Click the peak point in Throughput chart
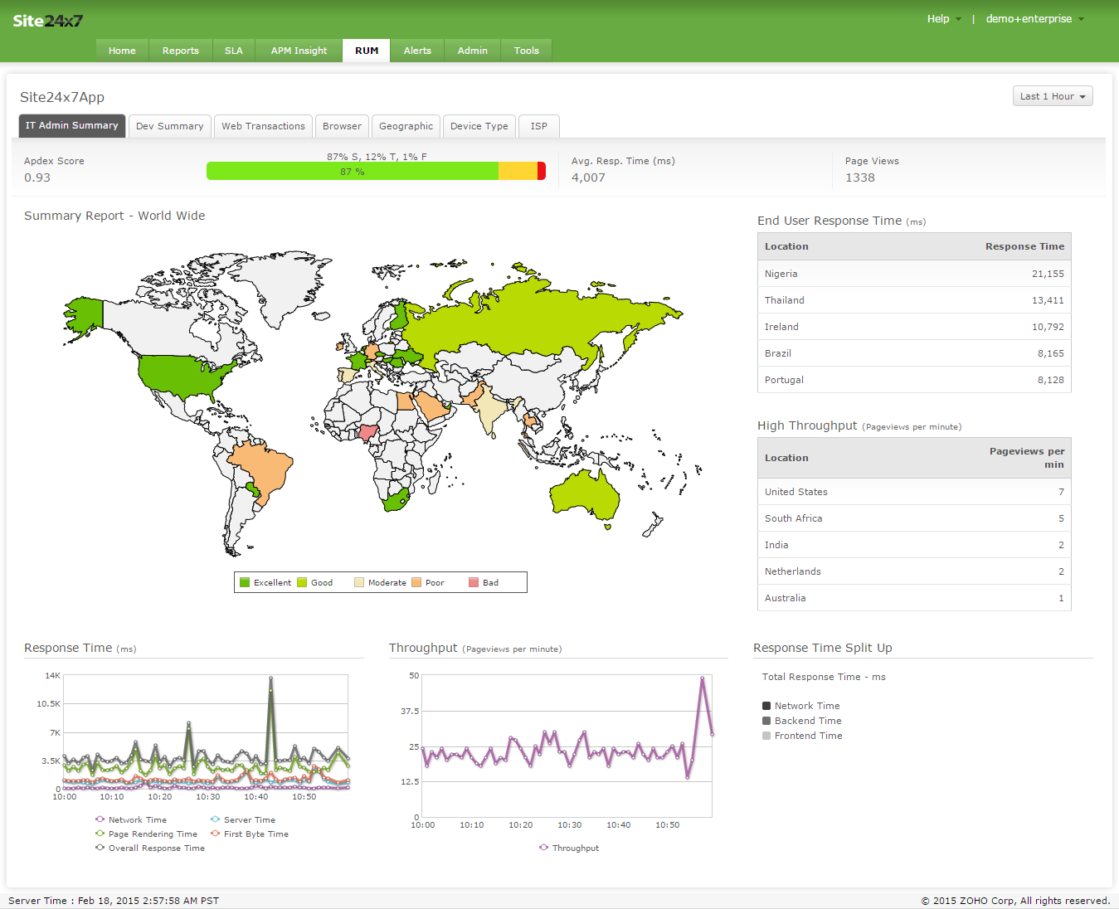The image size is (1119, 909). (x=703, y=679)
